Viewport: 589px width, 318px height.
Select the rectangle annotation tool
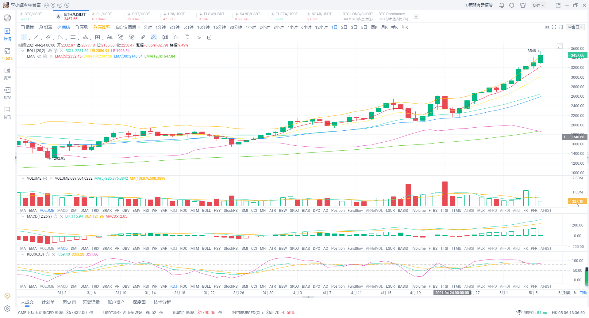tap(98, 37)
